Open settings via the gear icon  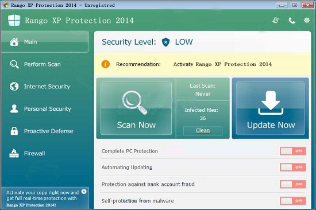click(x=307, y=20)
